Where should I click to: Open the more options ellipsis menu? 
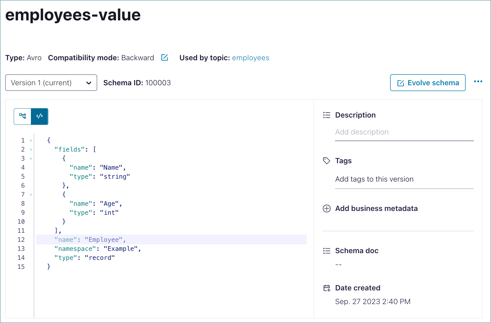point(478,82)
